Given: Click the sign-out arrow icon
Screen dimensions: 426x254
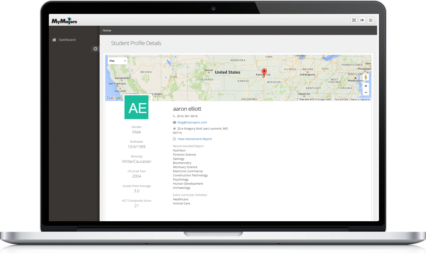Looking at the screenshot, I should [x=362, y=20].
